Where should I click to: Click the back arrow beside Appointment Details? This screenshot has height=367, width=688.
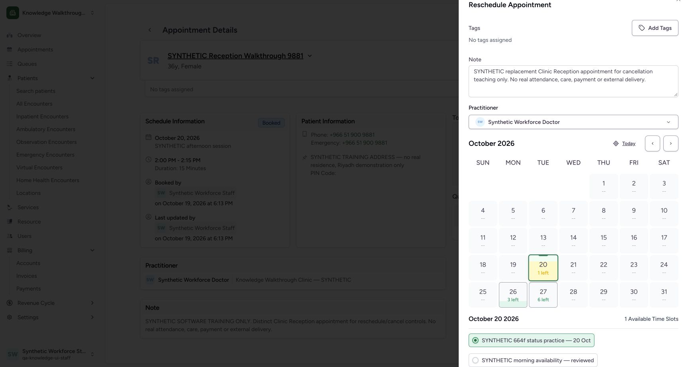pyautogui.click(x=150, y=30)
